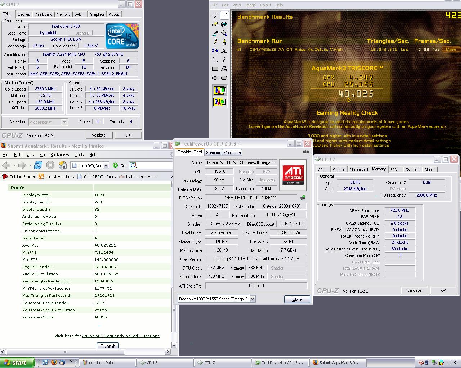
Task: Open the GPU-Z Validation tab
Action: pos(232,153)
